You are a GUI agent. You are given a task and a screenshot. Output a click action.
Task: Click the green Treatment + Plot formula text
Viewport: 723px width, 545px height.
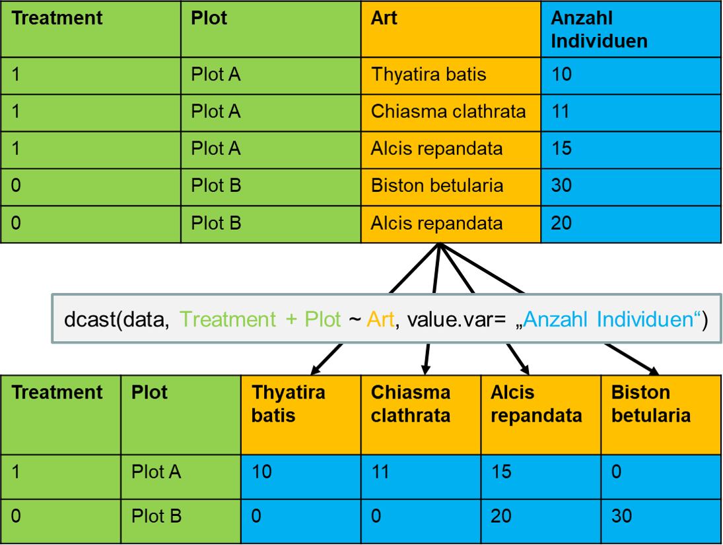260,319
